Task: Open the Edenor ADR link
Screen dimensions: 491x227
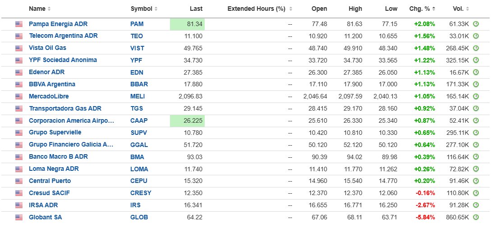Action: (x=46, y=72)
